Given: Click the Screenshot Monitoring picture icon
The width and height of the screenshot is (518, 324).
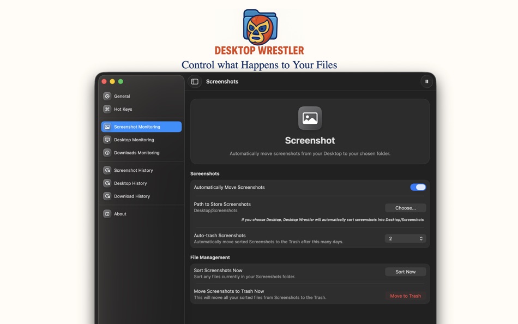Looking at the screenshot, I should [x=107, y=127].
